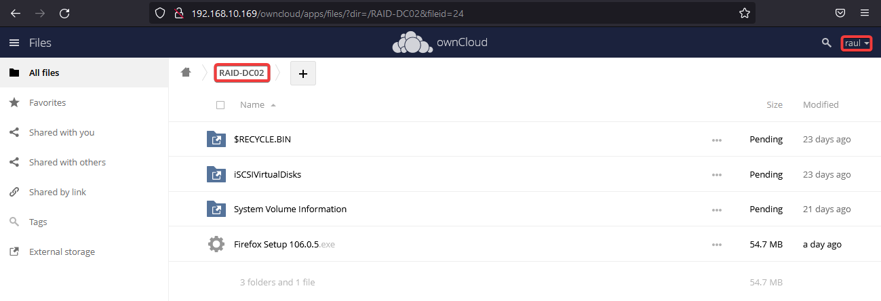Open the hamburger app menu next to Files
The height and width of the screenshot is (301, 881).
tap(14, 43)
